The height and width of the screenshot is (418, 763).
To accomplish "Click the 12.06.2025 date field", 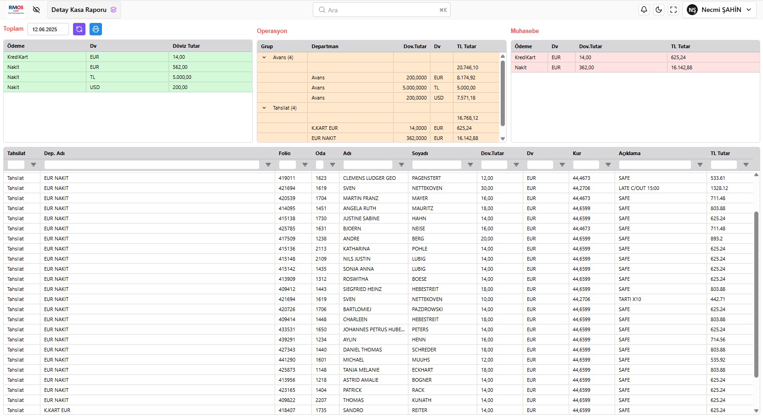I will [48, 29].
